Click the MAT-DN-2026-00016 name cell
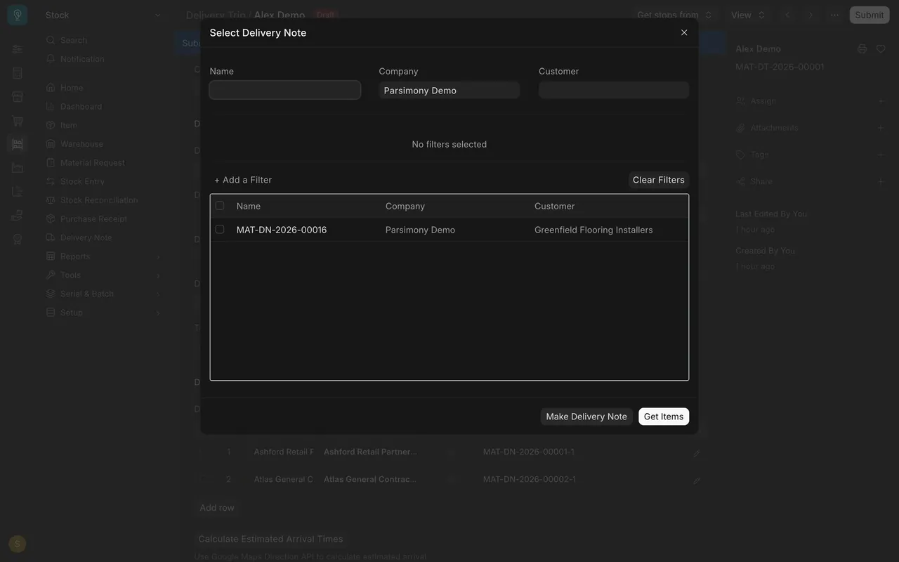Image resolution: width=899 pixels, height=562 pixels. [282, 230]
